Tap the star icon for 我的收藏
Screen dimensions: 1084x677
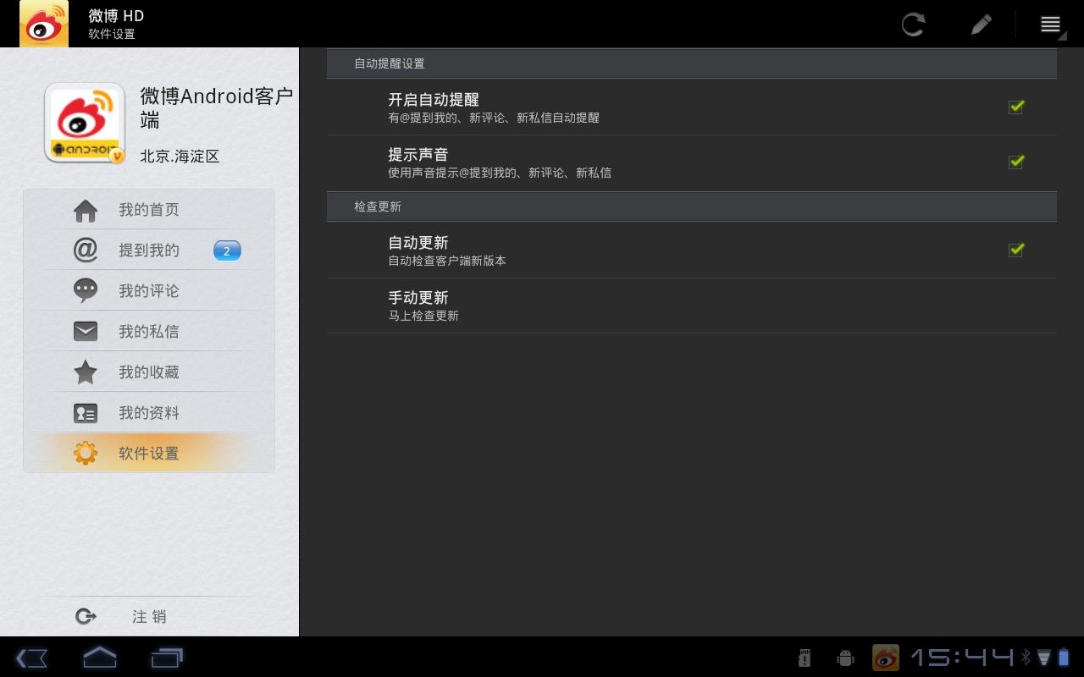[86, 372]
